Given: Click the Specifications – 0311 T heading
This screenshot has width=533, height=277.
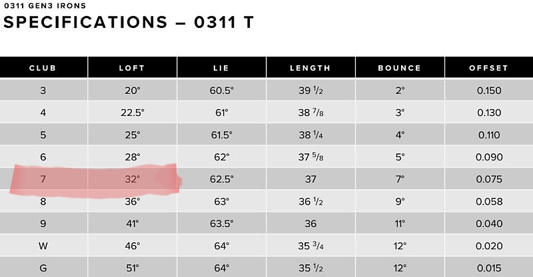Looking at the screenshot, I should (x=128, y=23).
